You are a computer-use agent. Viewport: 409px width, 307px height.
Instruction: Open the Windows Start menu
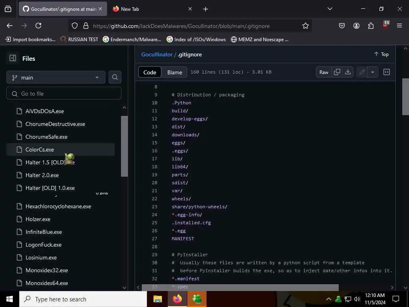[x=10, y=299]
